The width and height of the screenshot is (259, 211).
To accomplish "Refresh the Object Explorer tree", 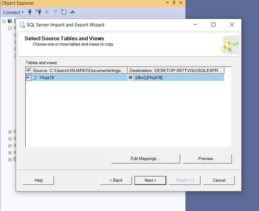I will [64, 12].
